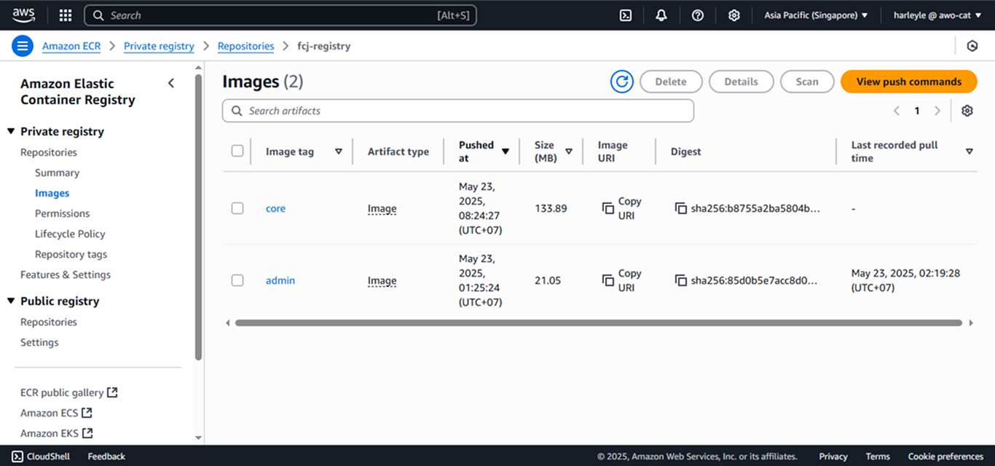Click the Amazon ECR breadcrumb link
The width and height of the screenshot is (995, 466).
[x=71, y=46]
